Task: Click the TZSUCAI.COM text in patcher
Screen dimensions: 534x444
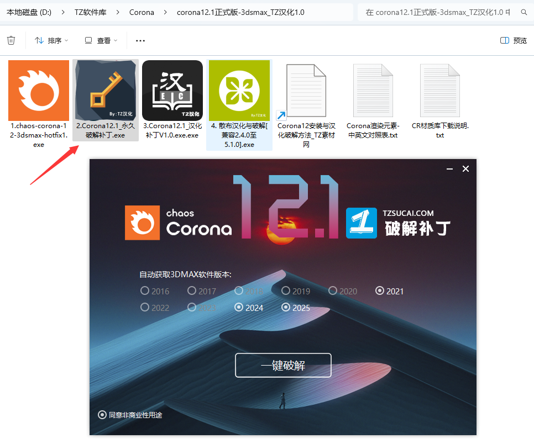Action: [x=408, y=213]
